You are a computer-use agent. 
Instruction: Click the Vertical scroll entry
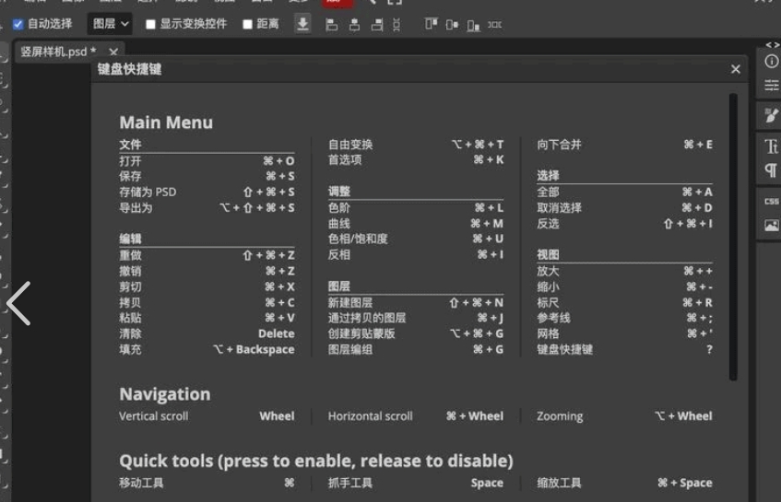pyautogui.click(x=207, y=416)
